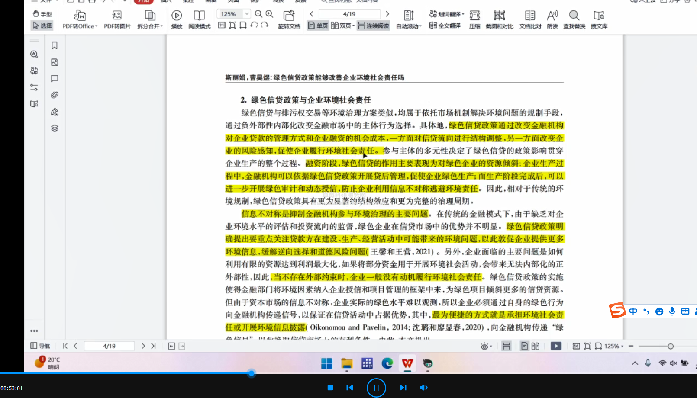This screenshot has width=697, height=398.
Task: Open attachments paperclip panel
Action: point(55,95)
